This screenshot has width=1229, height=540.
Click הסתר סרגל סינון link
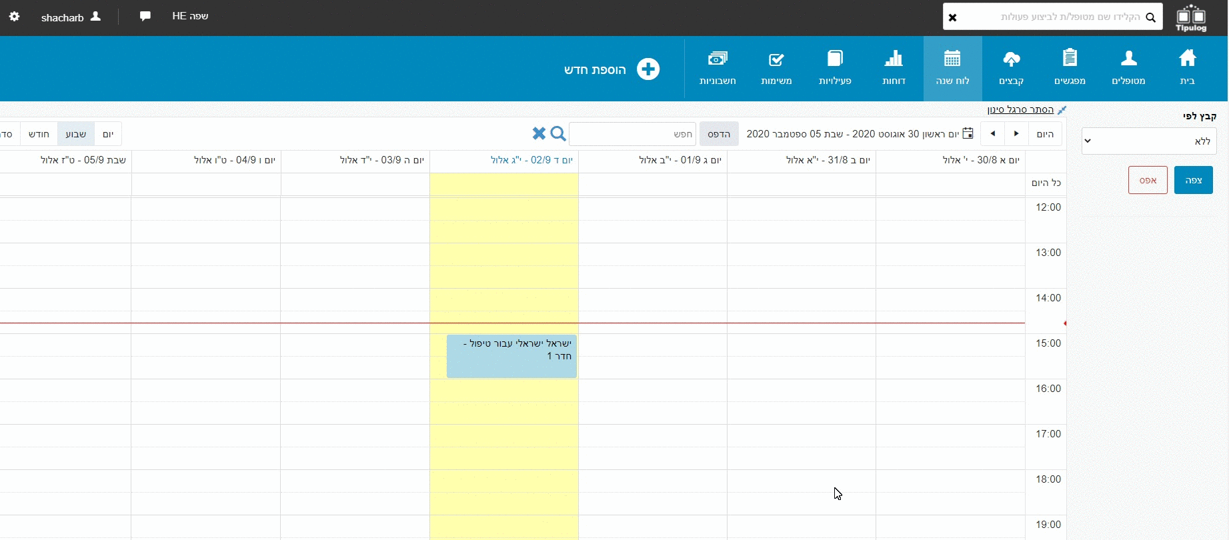click(x=1021, y=109)
